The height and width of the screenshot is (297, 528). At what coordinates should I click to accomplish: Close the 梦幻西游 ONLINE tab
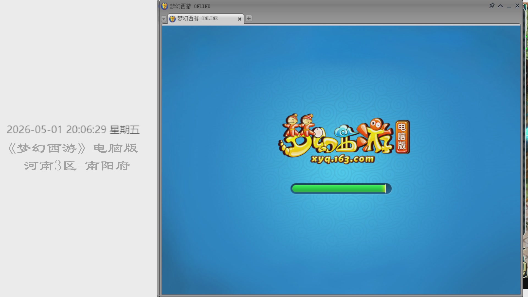coord(240,19)
